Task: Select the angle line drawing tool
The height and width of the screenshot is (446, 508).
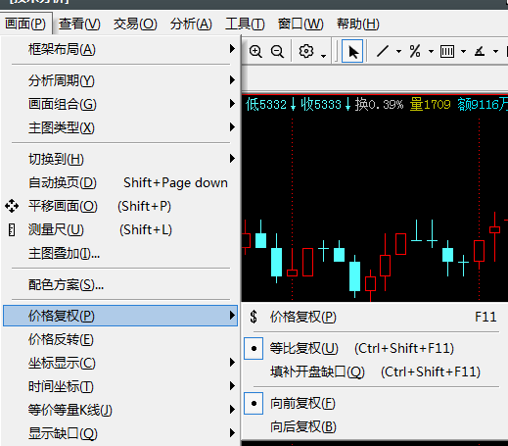Action: coord(480,51)
